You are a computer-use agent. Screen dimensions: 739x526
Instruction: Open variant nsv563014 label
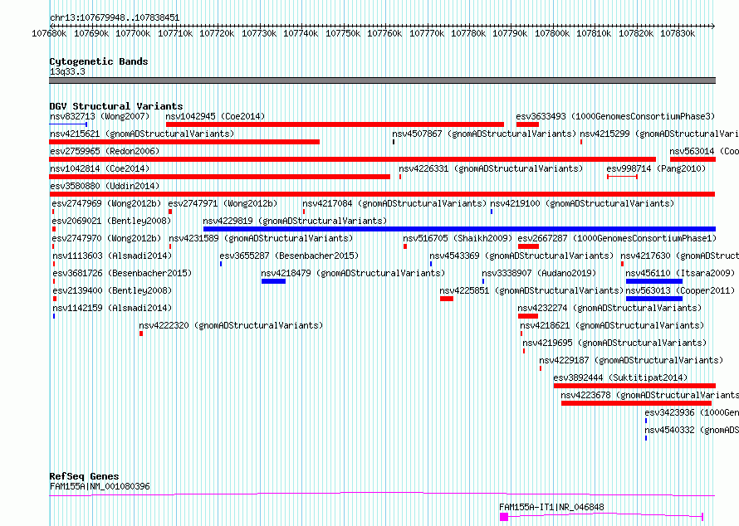tap(704, 151)
